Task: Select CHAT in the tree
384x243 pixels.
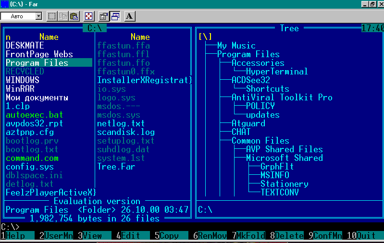Action: click(241, 132)
